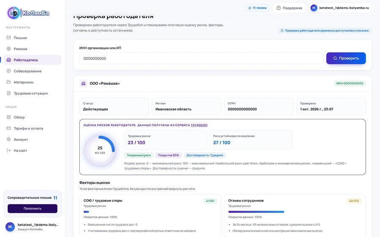Screen dimensions: 380x237
Task: Go to Собеседование
Action: [x=33, y=71]
